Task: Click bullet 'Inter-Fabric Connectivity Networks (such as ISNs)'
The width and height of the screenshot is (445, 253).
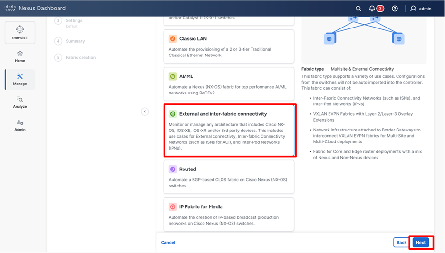Action: point(367,101)
